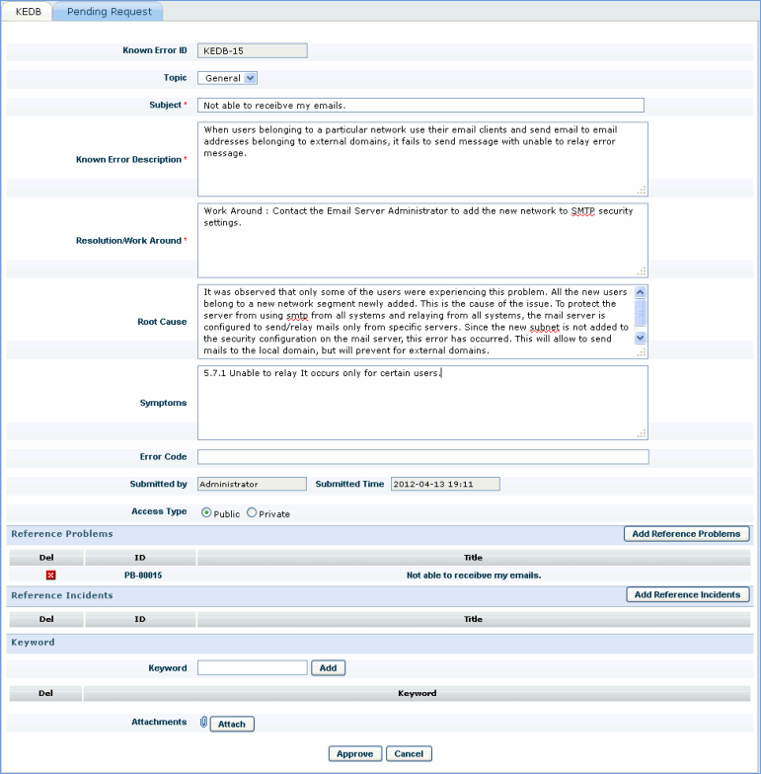Click the Add Reference Incidents button
The width and height of the screenshot is (761, 774).
pyautogui.click(x=687, y=594)
